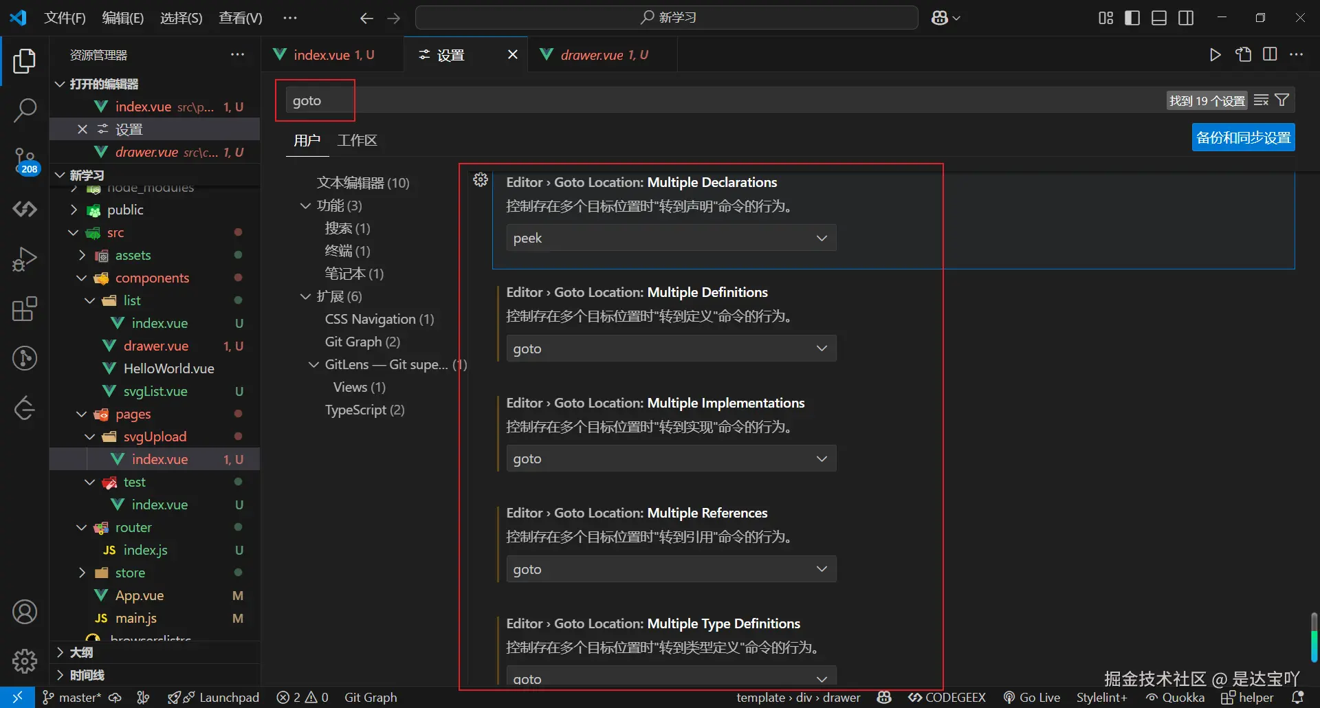This screenshot has width=1320, height=708.
Task: Click Stylelint+ in the status bar
Action: coord(1102,697)
